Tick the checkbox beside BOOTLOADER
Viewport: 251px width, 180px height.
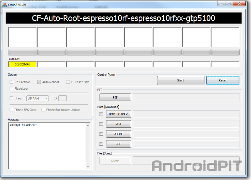tap(101, 114)
